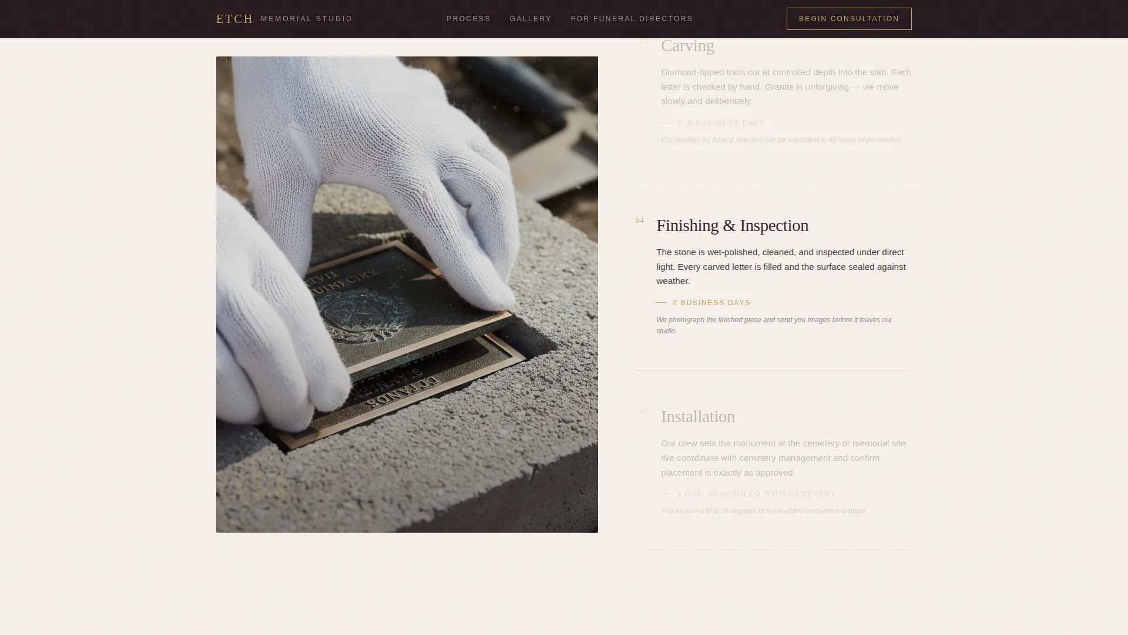Click the MEMORIAL STUDIO wordmark text
The height and width of the screenshot is (635, 1128).
point(307,18)
